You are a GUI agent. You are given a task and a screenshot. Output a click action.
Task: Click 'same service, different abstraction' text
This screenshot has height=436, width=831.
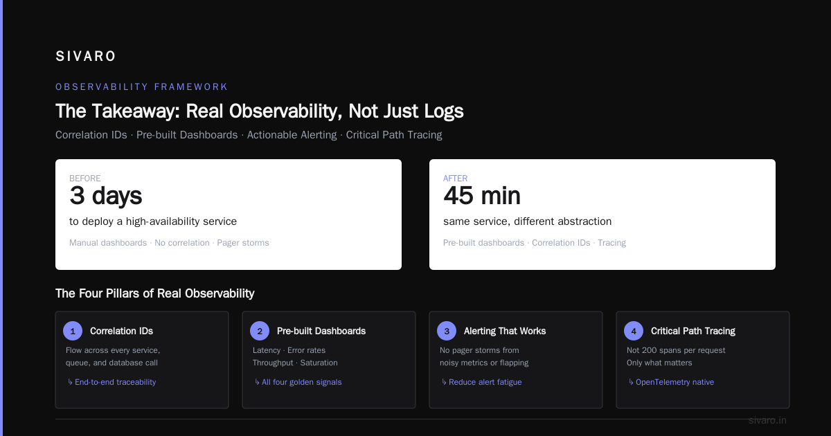(x=528, y=221)
